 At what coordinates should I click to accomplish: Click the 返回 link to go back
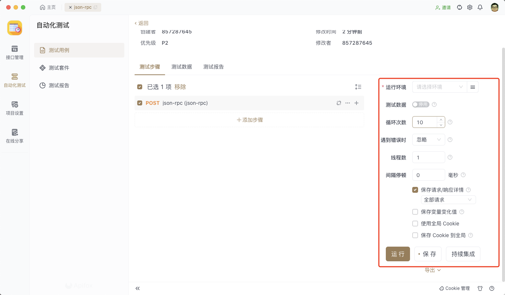click(141, 23)
